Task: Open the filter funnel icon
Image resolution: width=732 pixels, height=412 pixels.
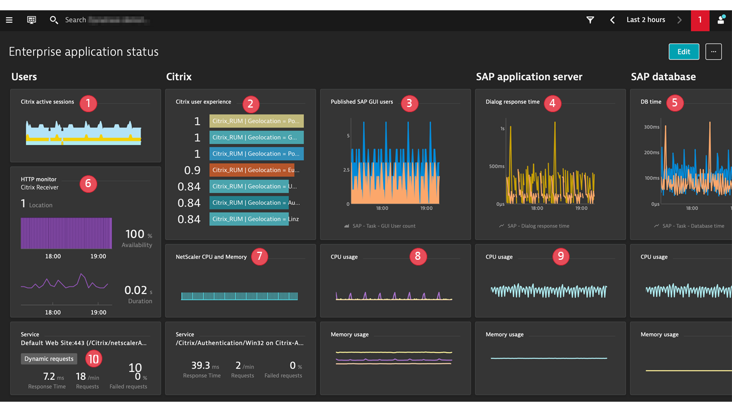Action: tap(590, 20)
